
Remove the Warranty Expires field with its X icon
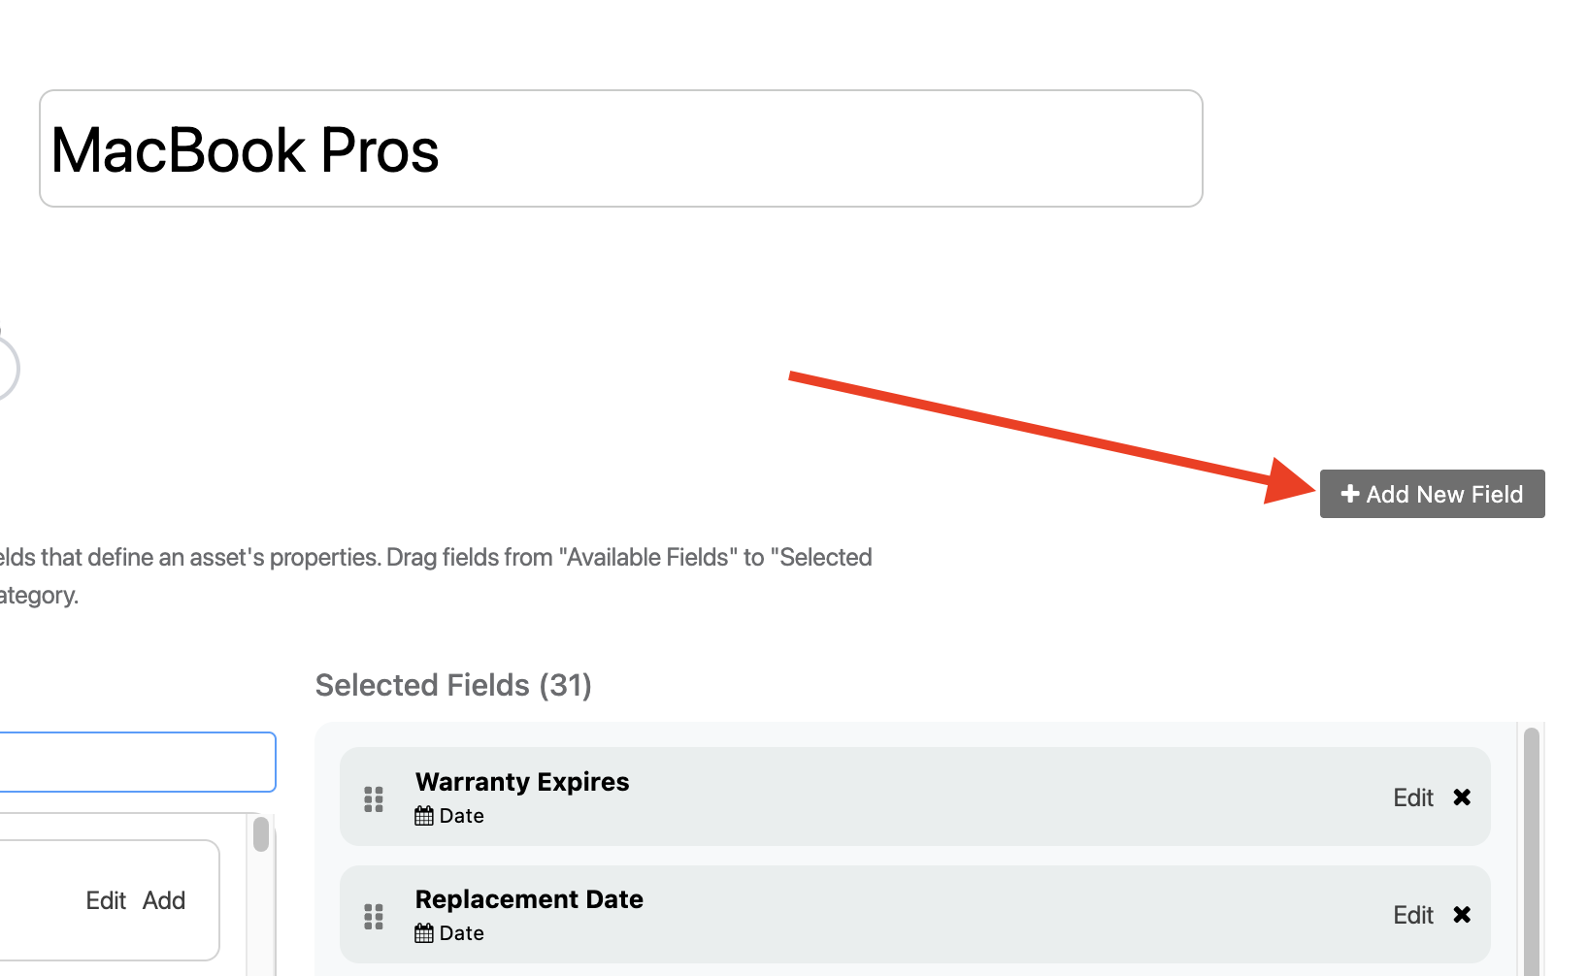pos(1462,797)
